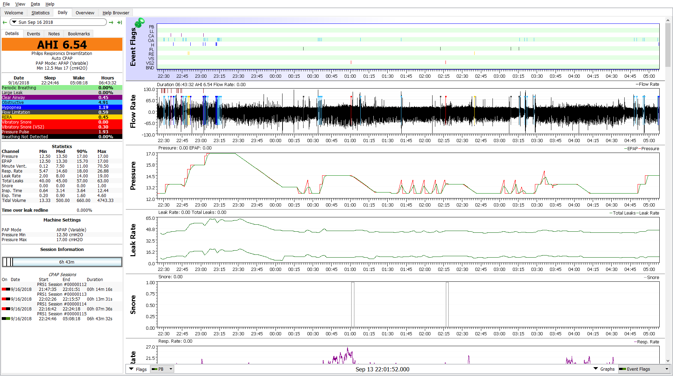
Task: Click the Leak Rate graph title
Action: coord(133,240)
